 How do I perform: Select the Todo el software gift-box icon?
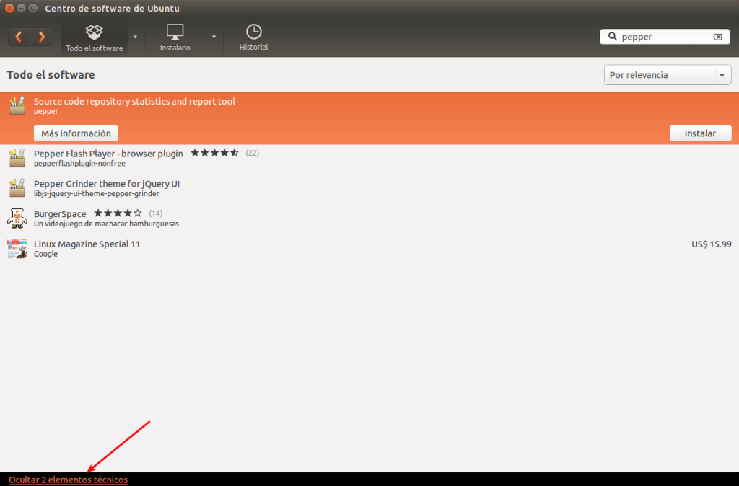tap(94, 32)
